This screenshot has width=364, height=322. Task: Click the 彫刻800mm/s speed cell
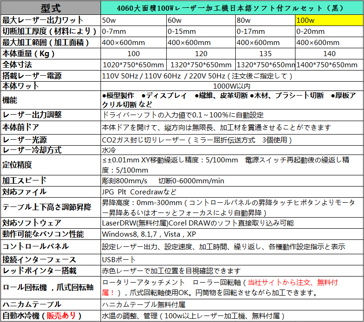point(232,181)
